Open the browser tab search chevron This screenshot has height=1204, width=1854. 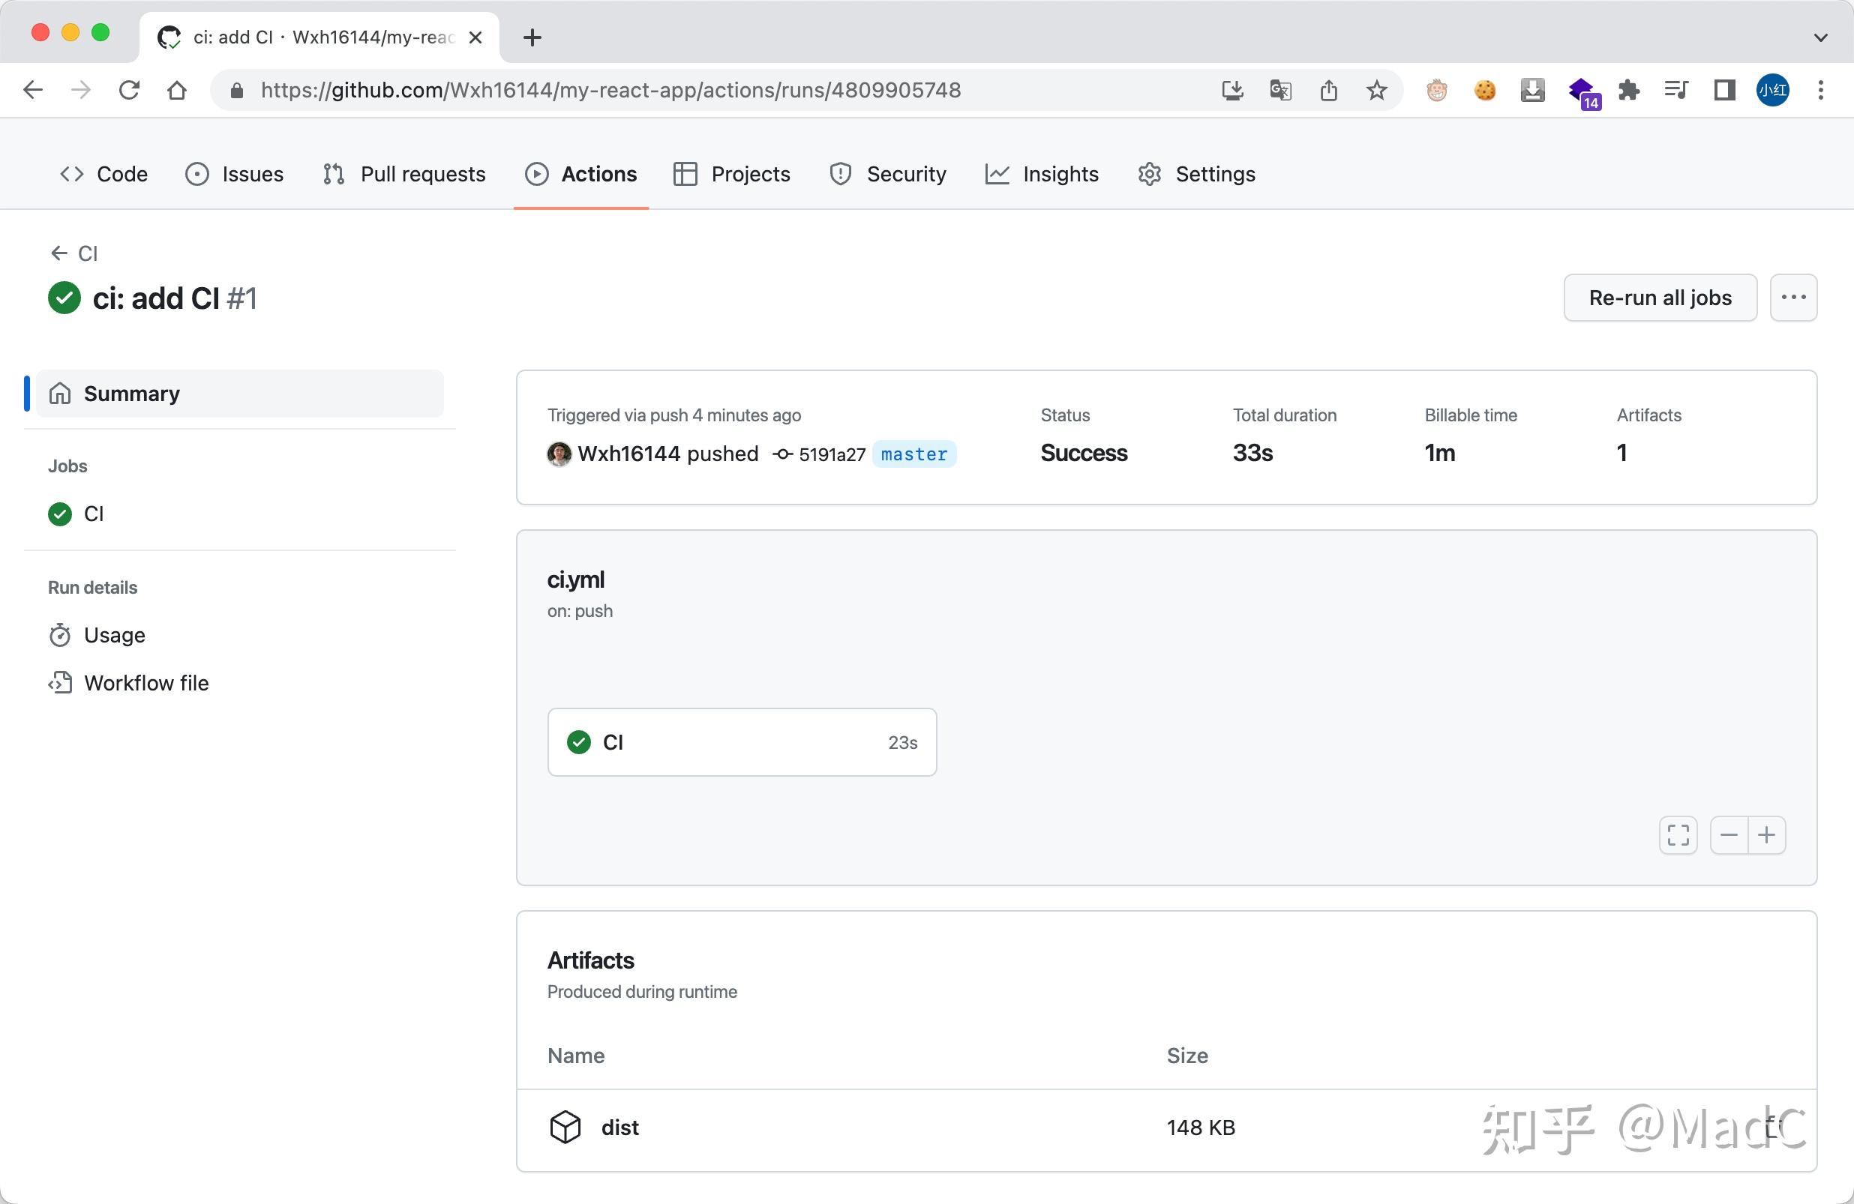click(x=1820, y=37)
